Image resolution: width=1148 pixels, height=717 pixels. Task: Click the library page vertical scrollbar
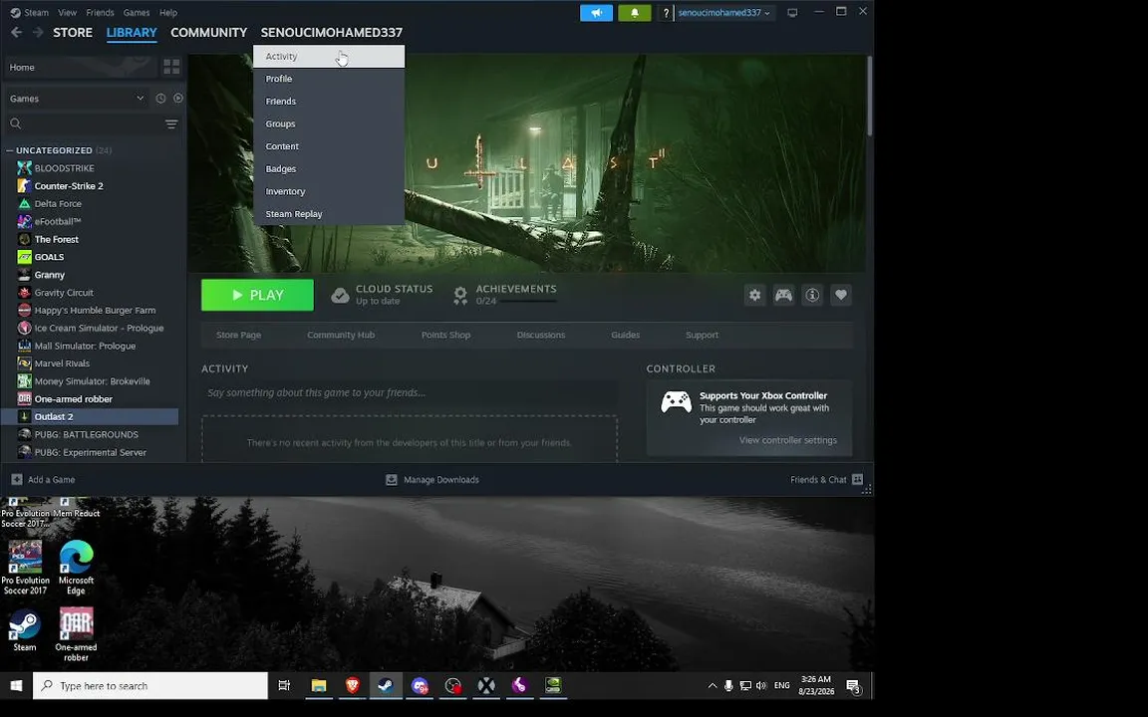coord(870,96)
